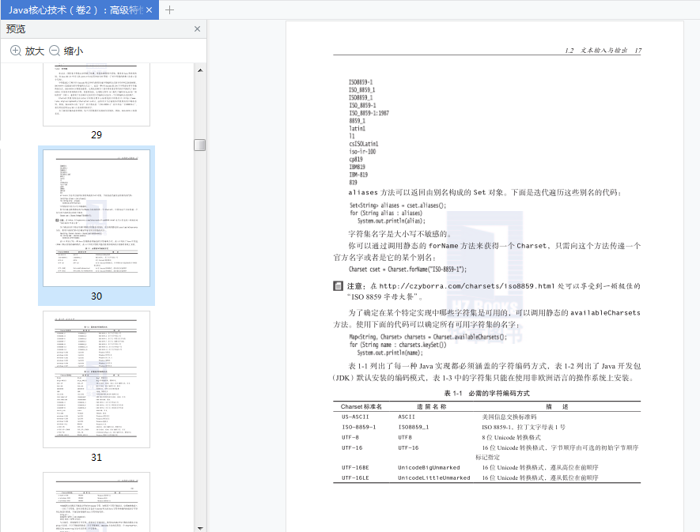Click table cell UnicodeLittleUnmarked
Screen dimensions: 700x532
434,478
